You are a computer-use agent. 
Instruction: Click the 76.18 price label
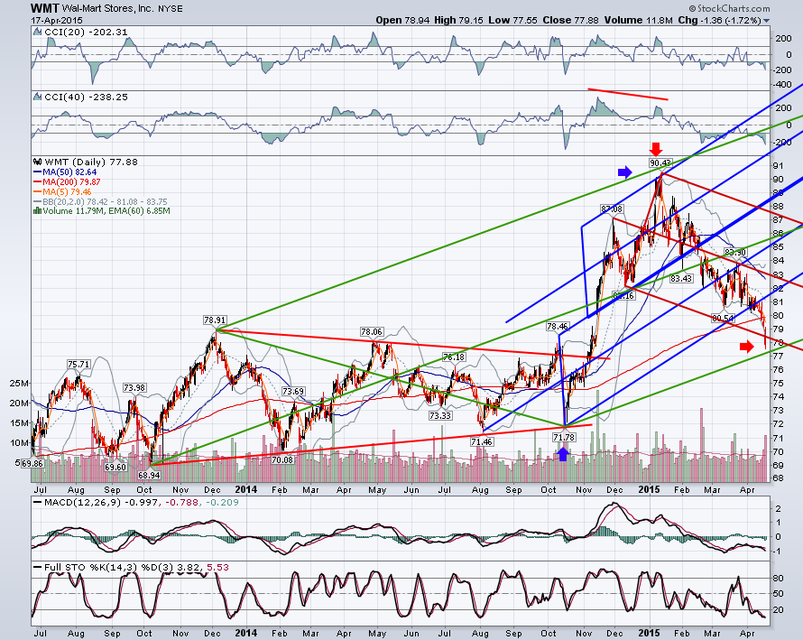pyautogui.click(x=454, y=357)
